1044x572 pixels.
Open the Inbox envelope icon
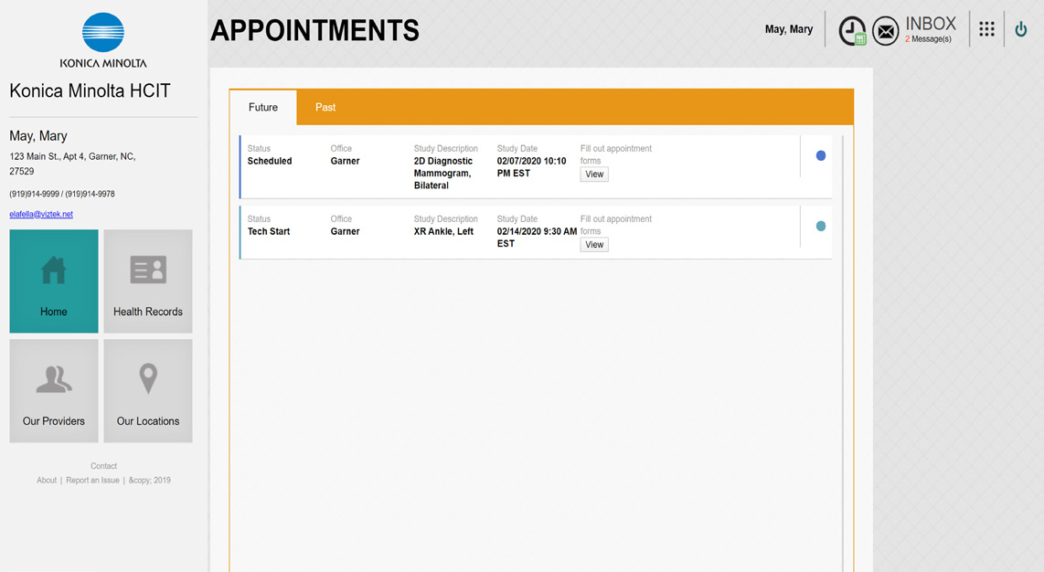click(x=885, y=31)
